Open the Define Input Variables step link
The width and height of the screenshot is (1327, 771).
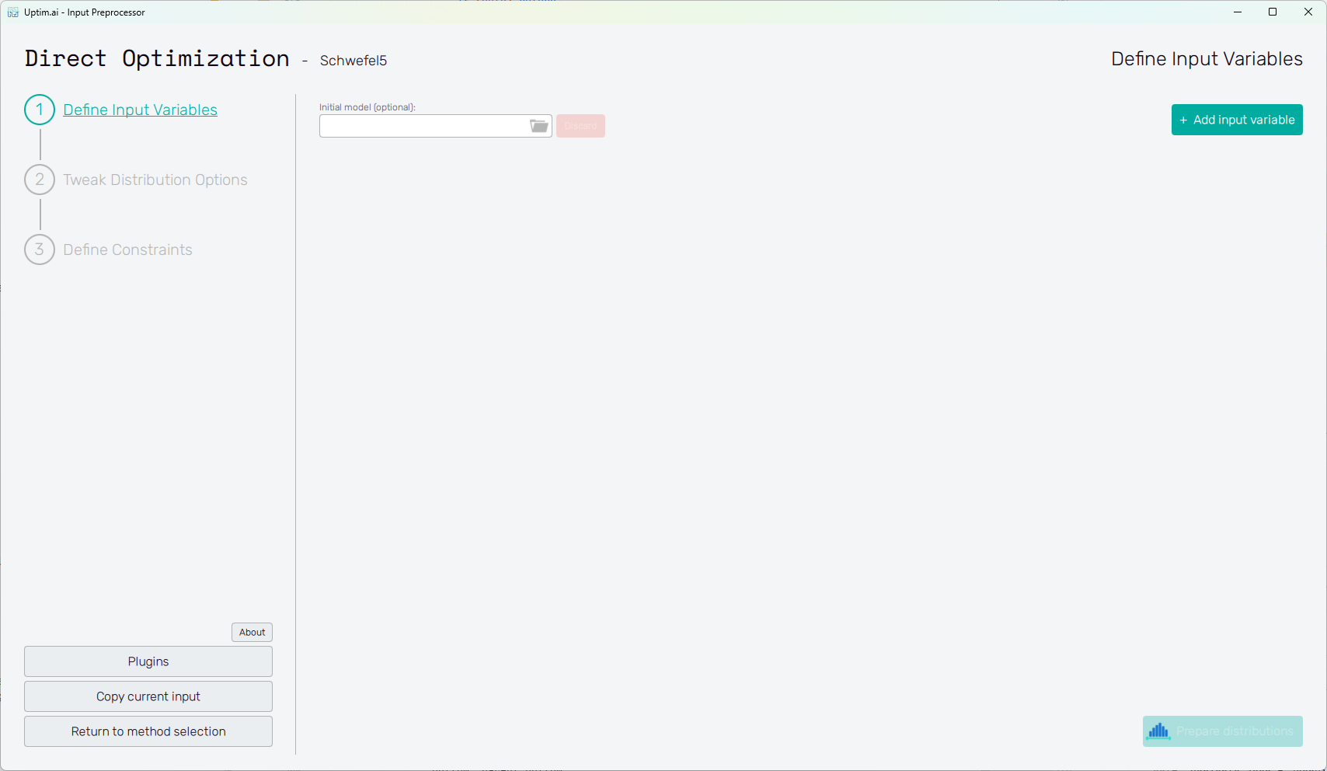[x=140, y=110]
